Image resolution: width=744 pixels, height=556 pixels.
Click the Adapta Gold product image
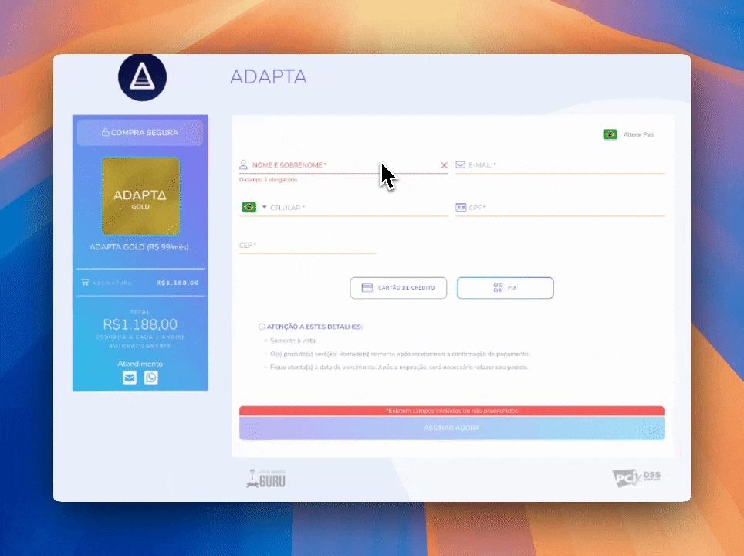point(140,196)
